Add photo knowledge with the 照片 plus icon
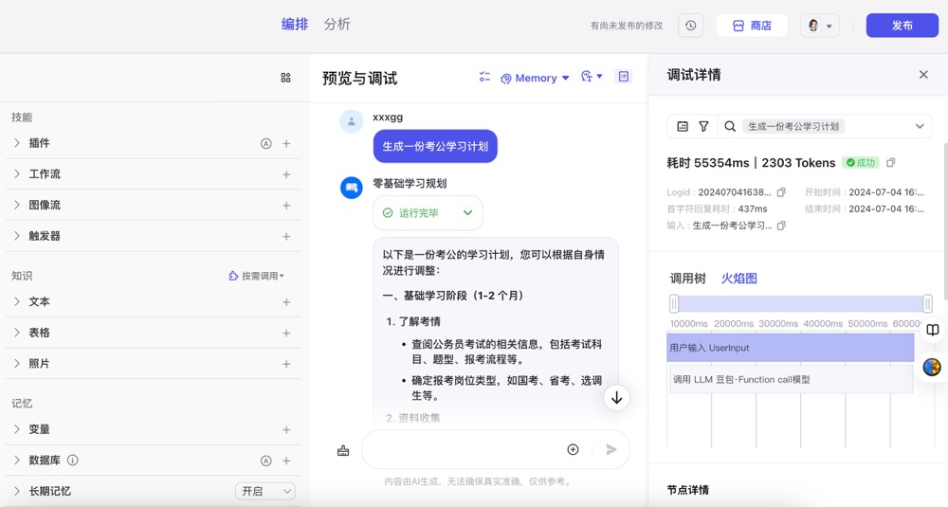 [x=286, y=364]
